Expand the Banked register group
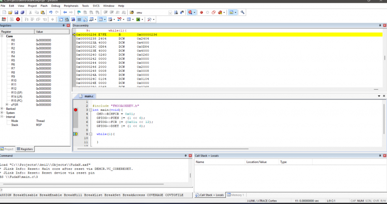The height and width of the screenshot is (204, 387). (2, 109)
